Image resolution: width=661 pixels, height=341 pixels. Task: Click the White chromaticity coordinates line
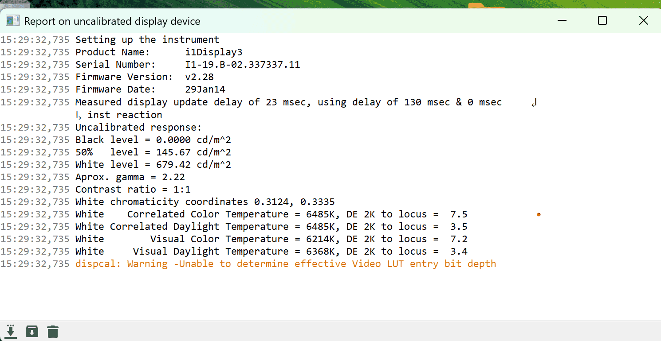click(x=205, y=202)
